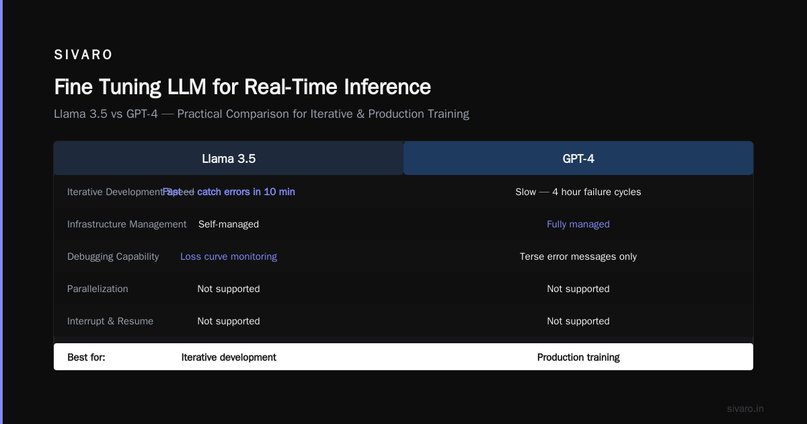Click GPT-4 'Not supported' in Parallelization row
This screenshot has height=424, width=807.
pyautogui.click(x=578, y=289)
